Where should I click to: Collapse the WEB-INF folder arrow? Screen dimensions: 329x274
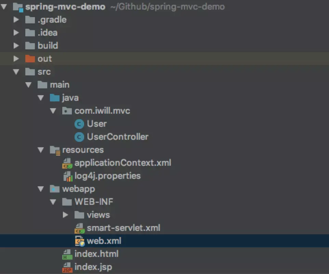(53, 202)
